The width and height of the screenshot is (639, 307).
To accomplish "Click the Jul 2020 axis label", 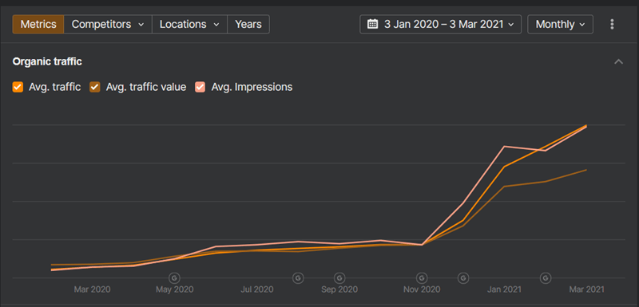I will 257,290.
